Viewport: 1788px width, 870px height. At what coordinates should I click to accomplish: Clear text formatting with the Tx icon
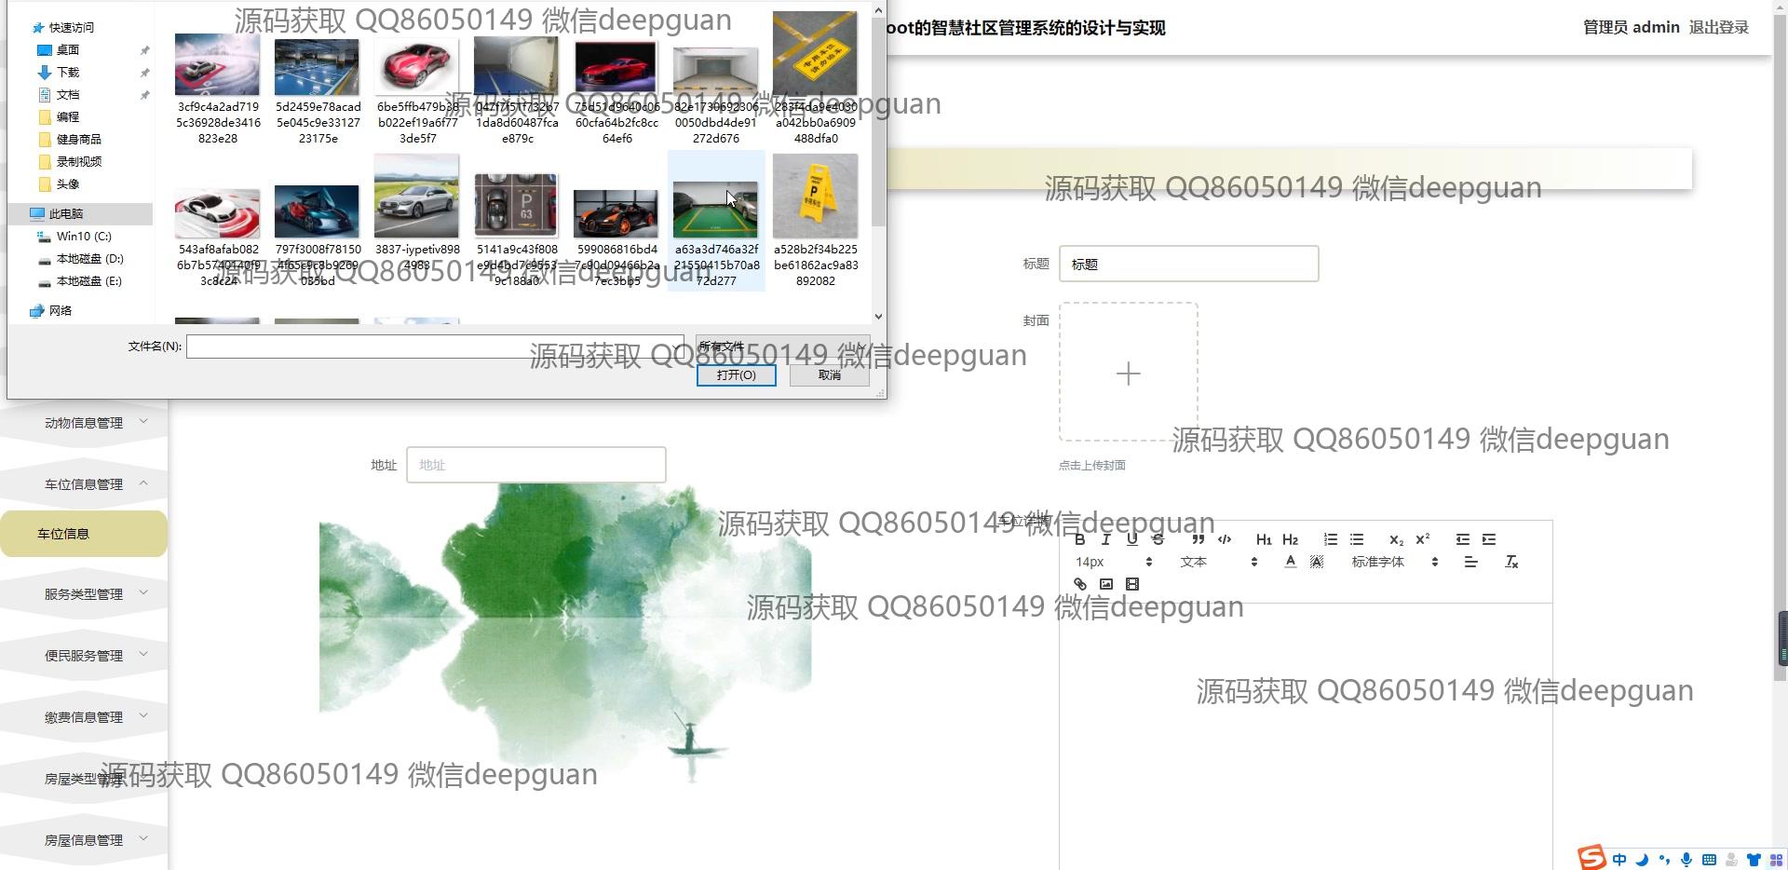1510,562
